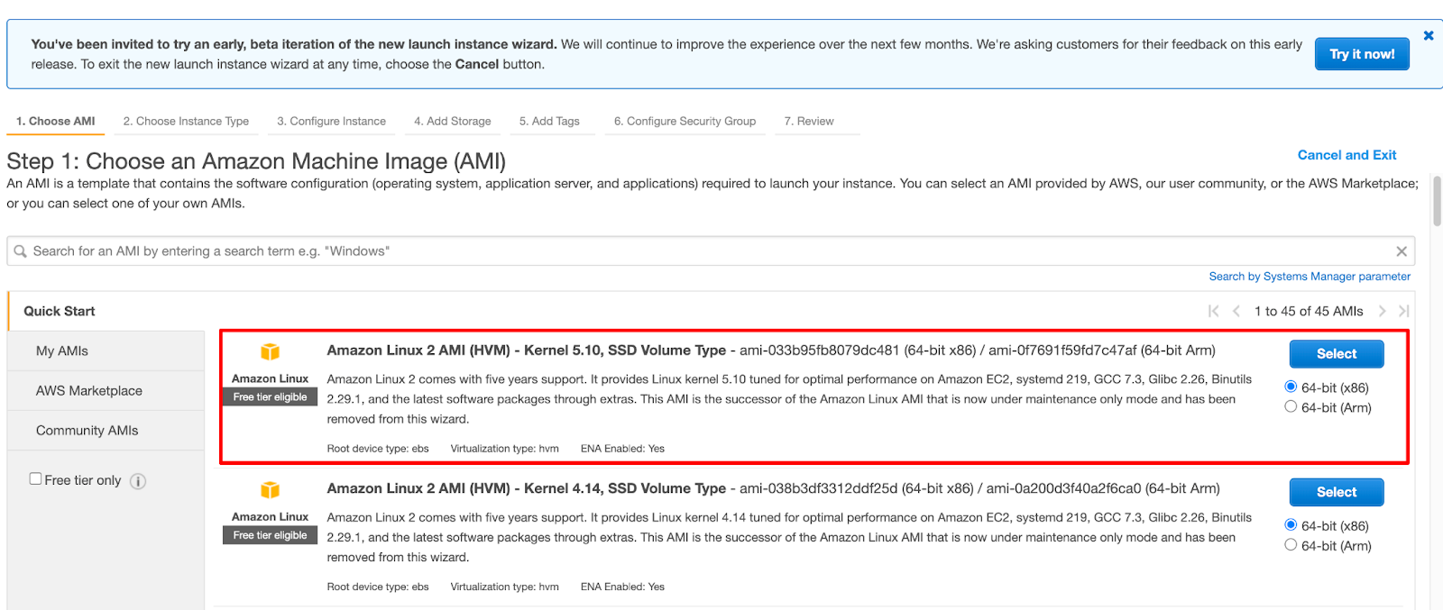The width and height of the screenshot is (1443, 610).
Task: Go to previous page of AMI results
Action: pyautogui.click(x=1236, y=311)
